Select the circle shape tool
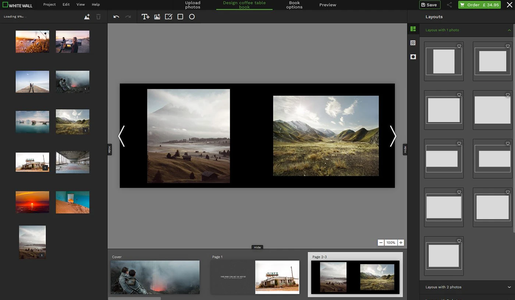The width and height of the screenshot is (515, 300). pyautogui.click(x=192, y=17)
